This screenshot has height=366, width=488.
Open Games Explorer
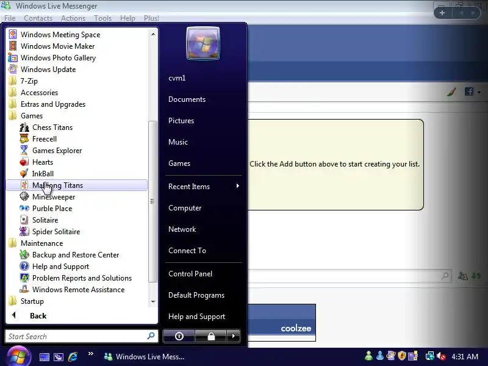(57, 151)
